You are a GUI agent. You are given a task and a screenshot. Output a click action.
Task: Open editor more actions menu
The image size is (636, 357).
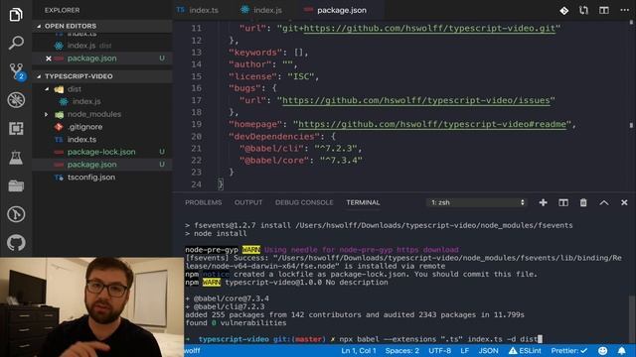click(625, 10)
